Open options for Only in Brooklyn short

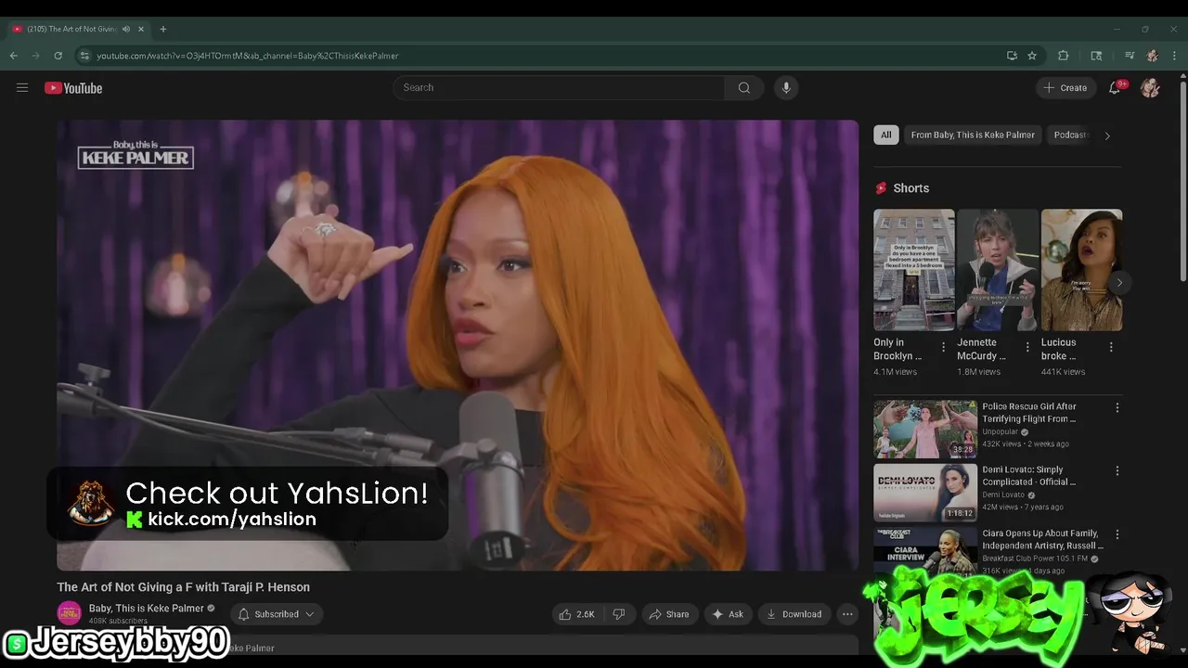[943, 347]
